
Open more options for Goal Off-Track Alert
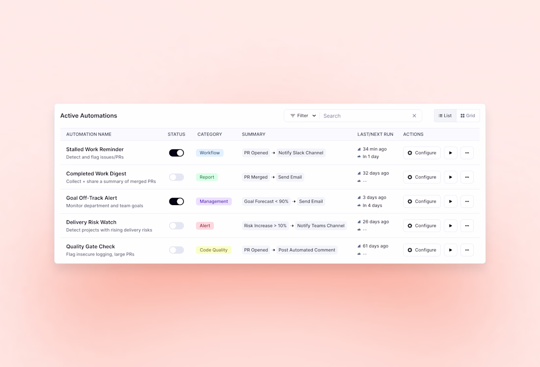tap(467, 201)
